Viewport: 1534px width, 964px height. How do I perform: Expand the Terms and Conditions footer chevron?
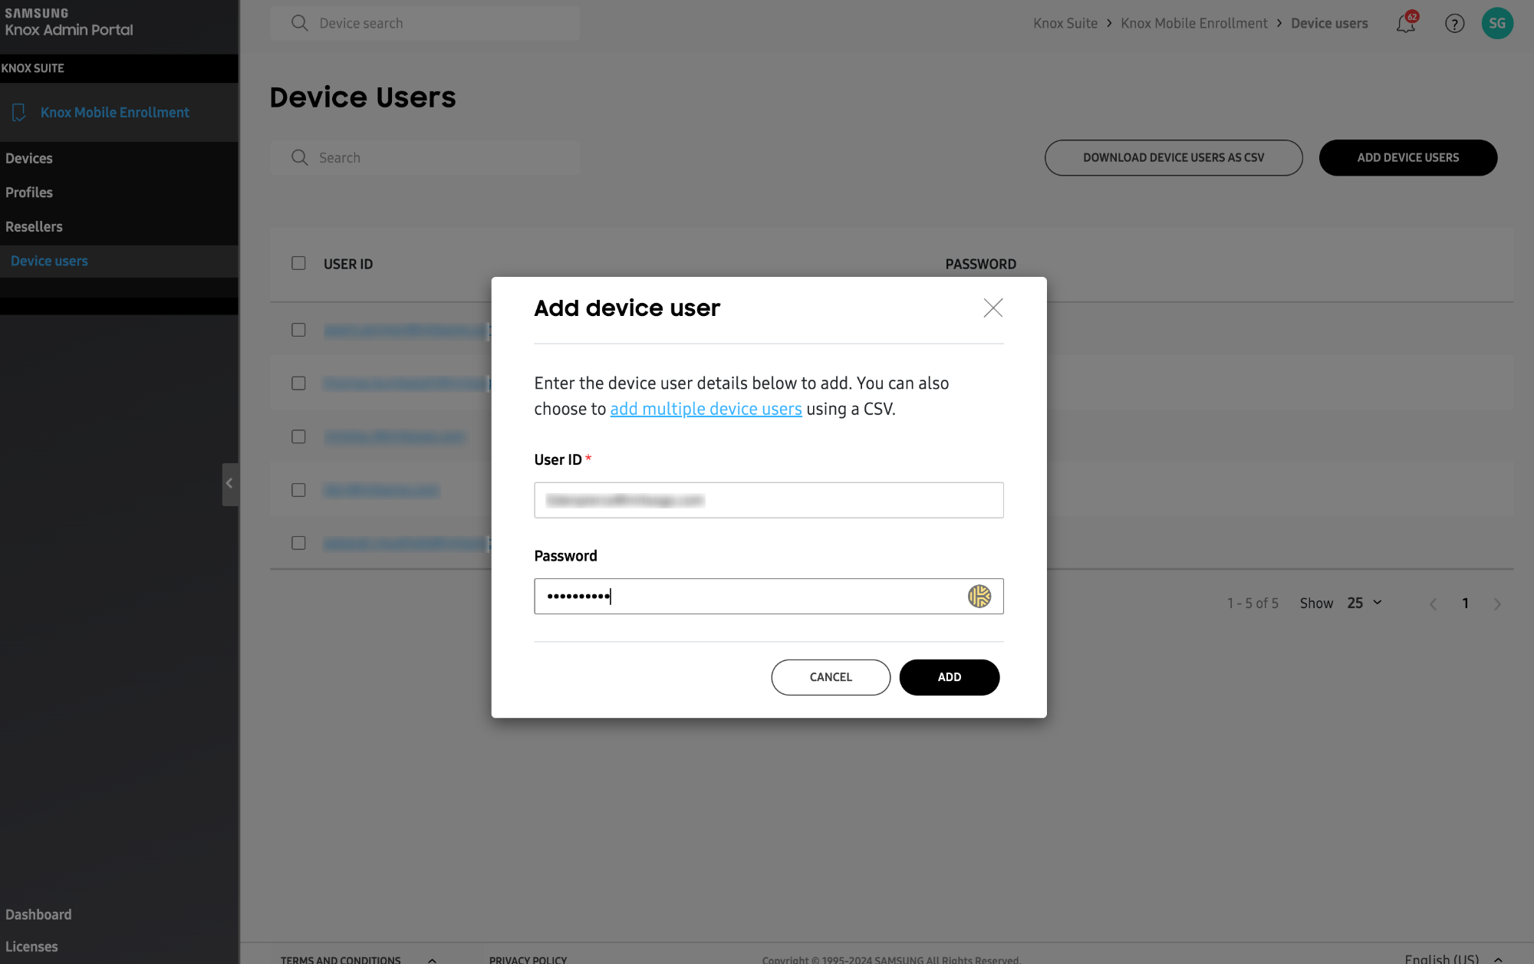432,959
